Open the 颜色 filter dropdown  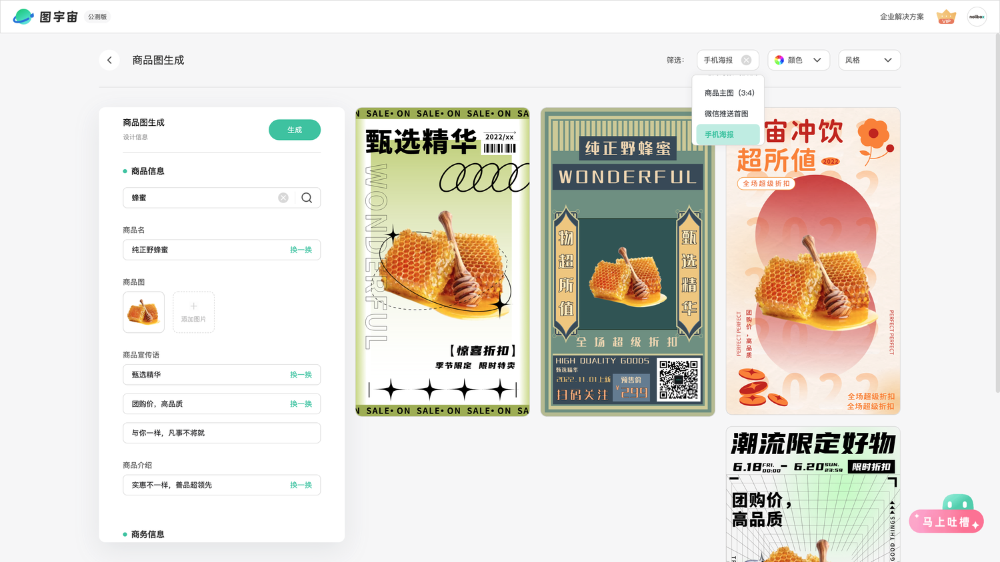click(799, 60)
